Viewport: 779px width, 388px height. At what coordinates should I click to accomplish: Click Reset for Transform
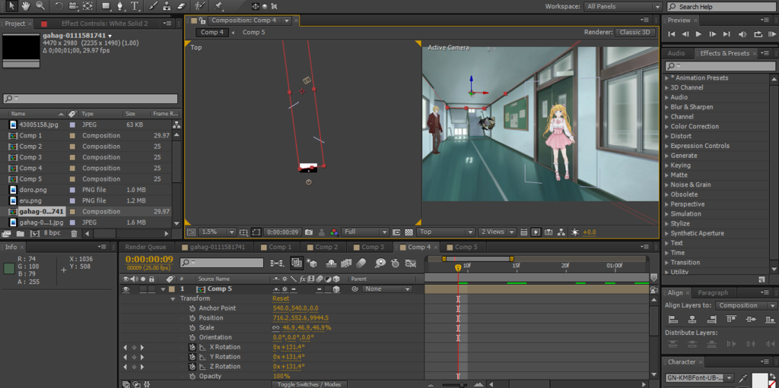click(x=281, y=298)
